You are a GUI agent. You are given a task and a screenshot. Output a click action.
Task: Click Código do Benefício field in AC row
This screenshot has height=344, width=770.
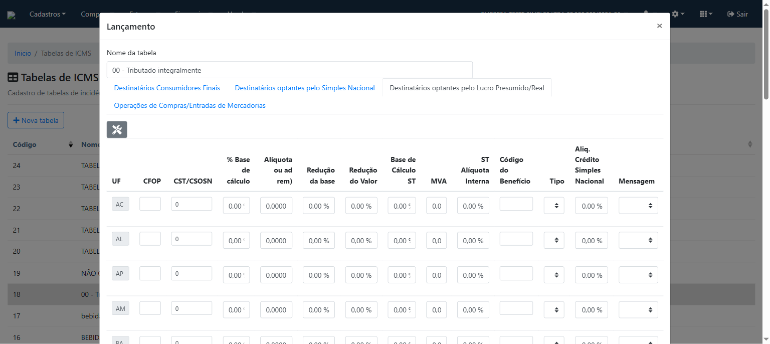click(x=516, y=204)
